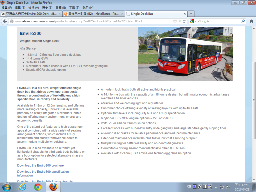Open the 檢視 (V) menu

(x=33, y=8)
